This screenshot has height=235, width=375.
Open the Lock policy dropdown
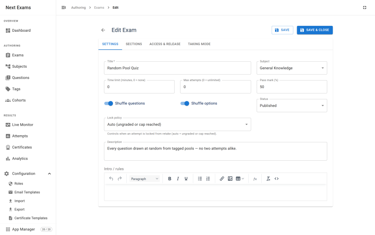pos(177,124)
